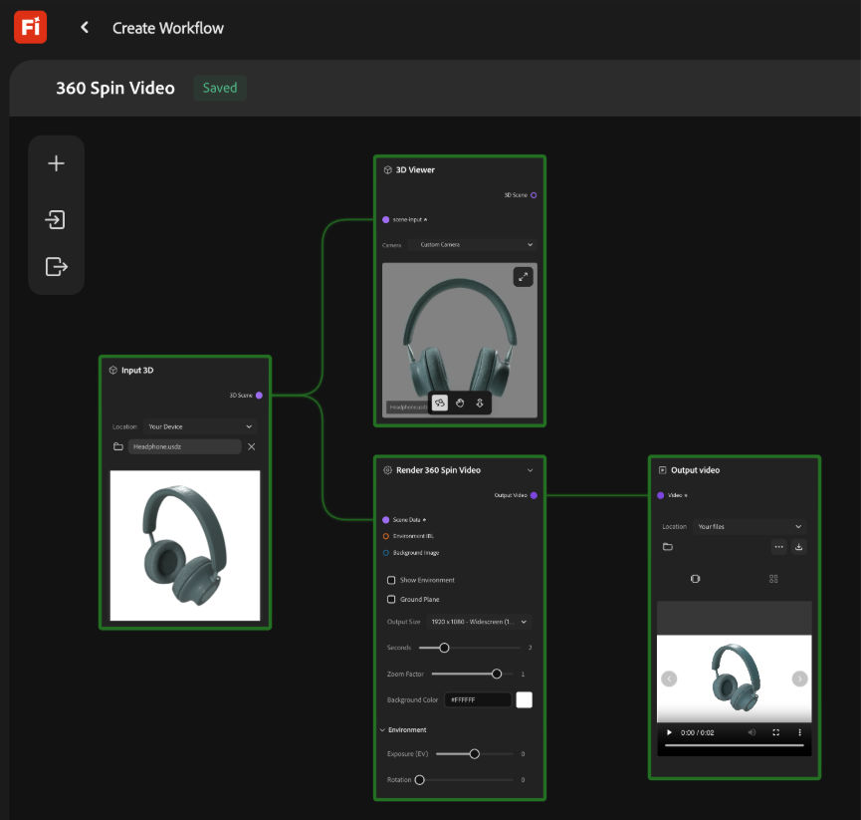Show previous output with left arrow
861x820 pixels.
669,679
